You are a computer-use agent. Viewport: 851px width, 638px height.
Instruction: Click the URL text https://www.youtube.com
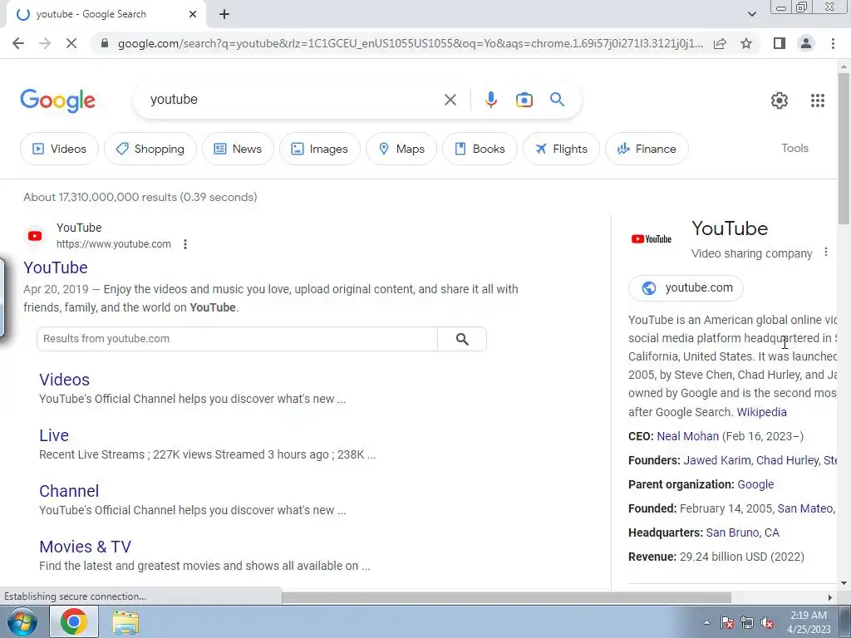tap(113, 244)
